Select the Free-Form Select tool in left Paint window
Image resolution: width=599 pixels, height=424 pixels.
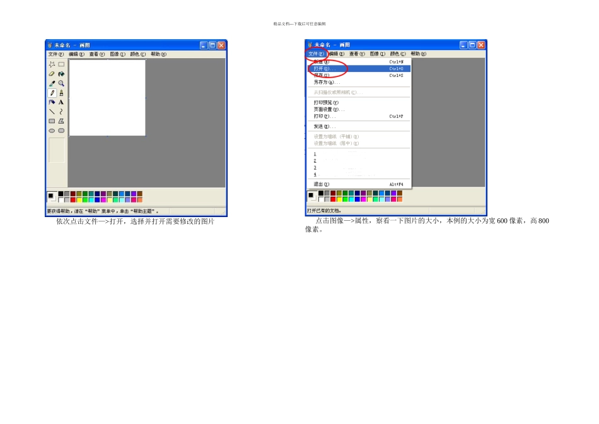pyautogui.click(x=52, y=64)
